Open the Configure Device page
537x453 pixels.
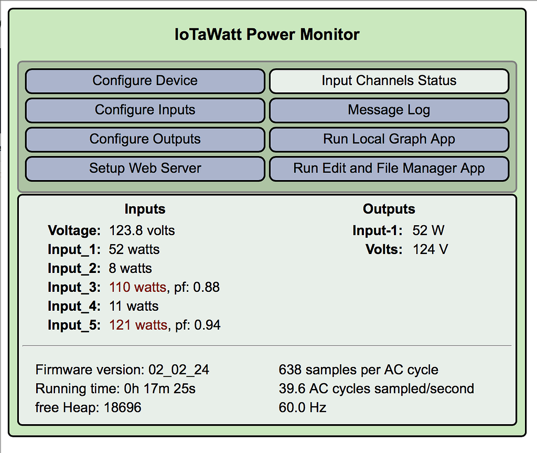click(x=145, y=81)
